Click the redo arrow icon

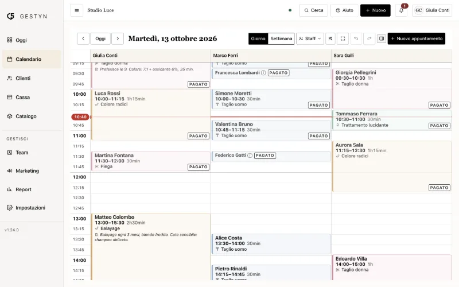[369, 38]
